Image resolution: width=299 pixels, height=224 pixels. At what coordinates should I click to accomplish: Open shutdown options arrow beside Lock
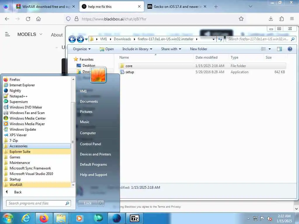coord(101,203)
